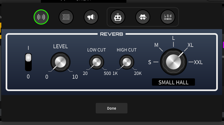
Task: Click the Done button
Action: [112, 108]
